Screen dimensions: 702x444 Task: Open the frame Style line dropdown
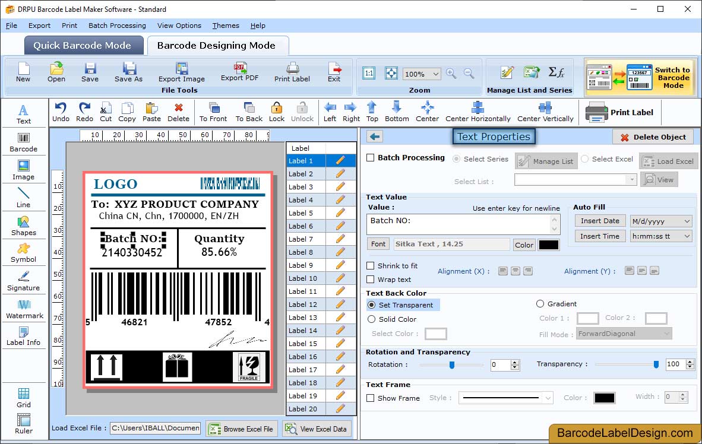pyautogui.click(x=548, y=398)
